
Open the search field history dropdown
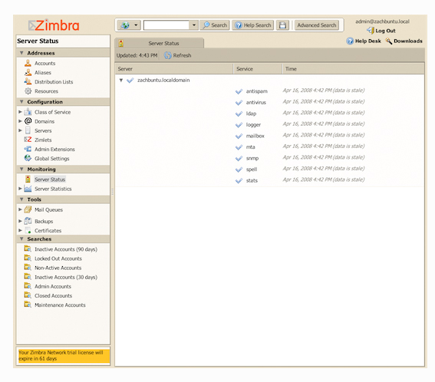pos(194,25)
